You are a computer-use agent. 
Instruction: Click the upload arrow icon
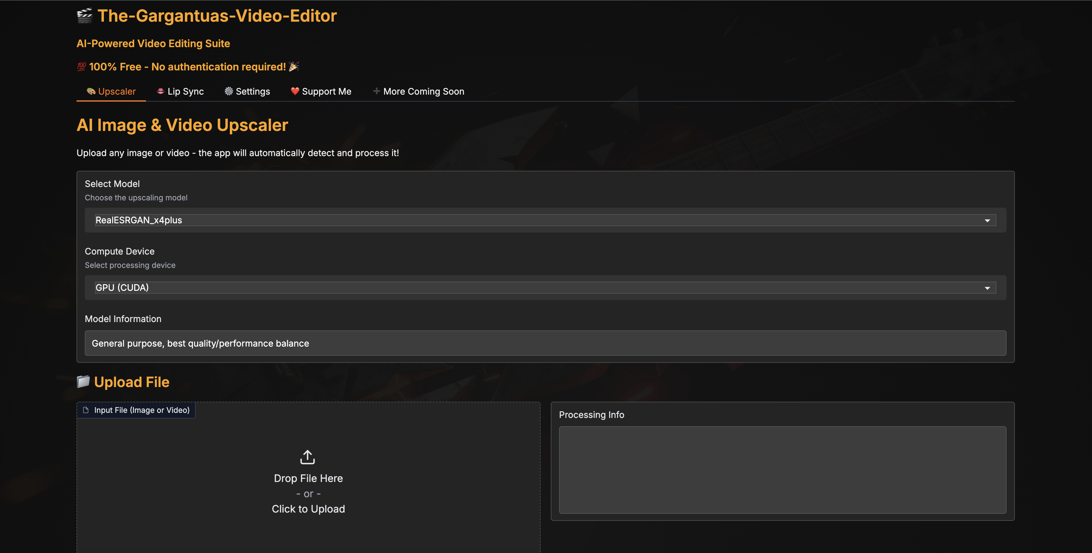coord(308,457)
